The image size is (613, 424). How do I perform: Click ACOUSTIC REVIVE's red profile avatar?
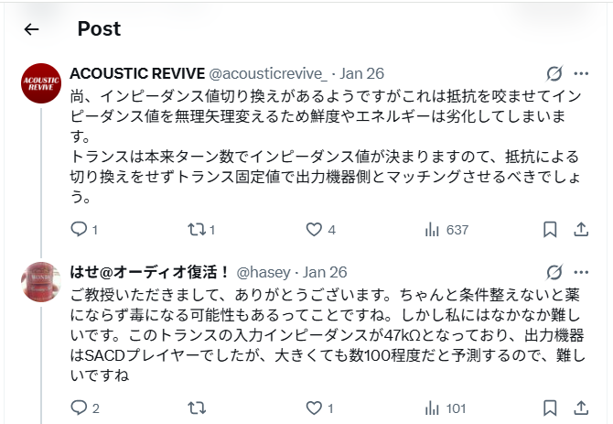coord(39,83)
